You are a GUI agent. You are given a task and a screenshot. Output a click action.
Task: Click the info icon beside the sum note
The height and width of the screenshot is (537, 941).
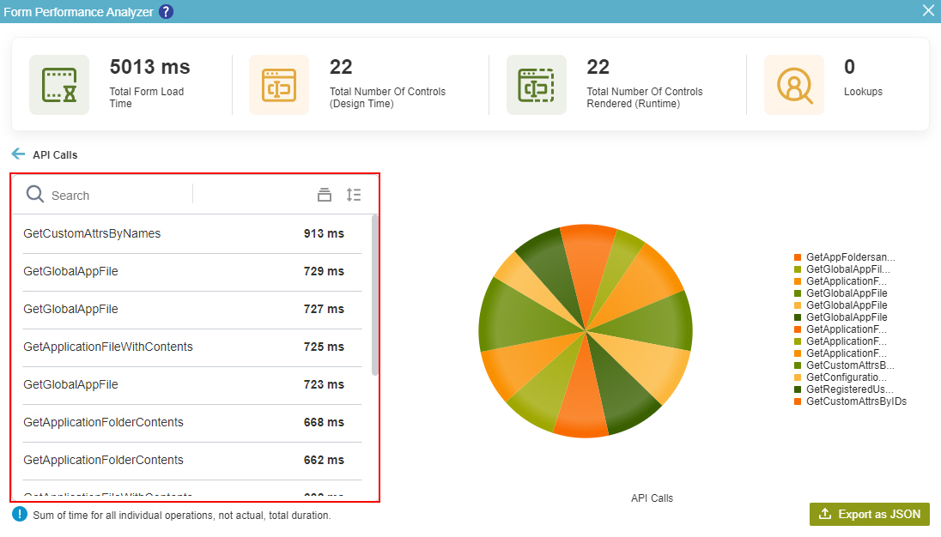(20, 514)
